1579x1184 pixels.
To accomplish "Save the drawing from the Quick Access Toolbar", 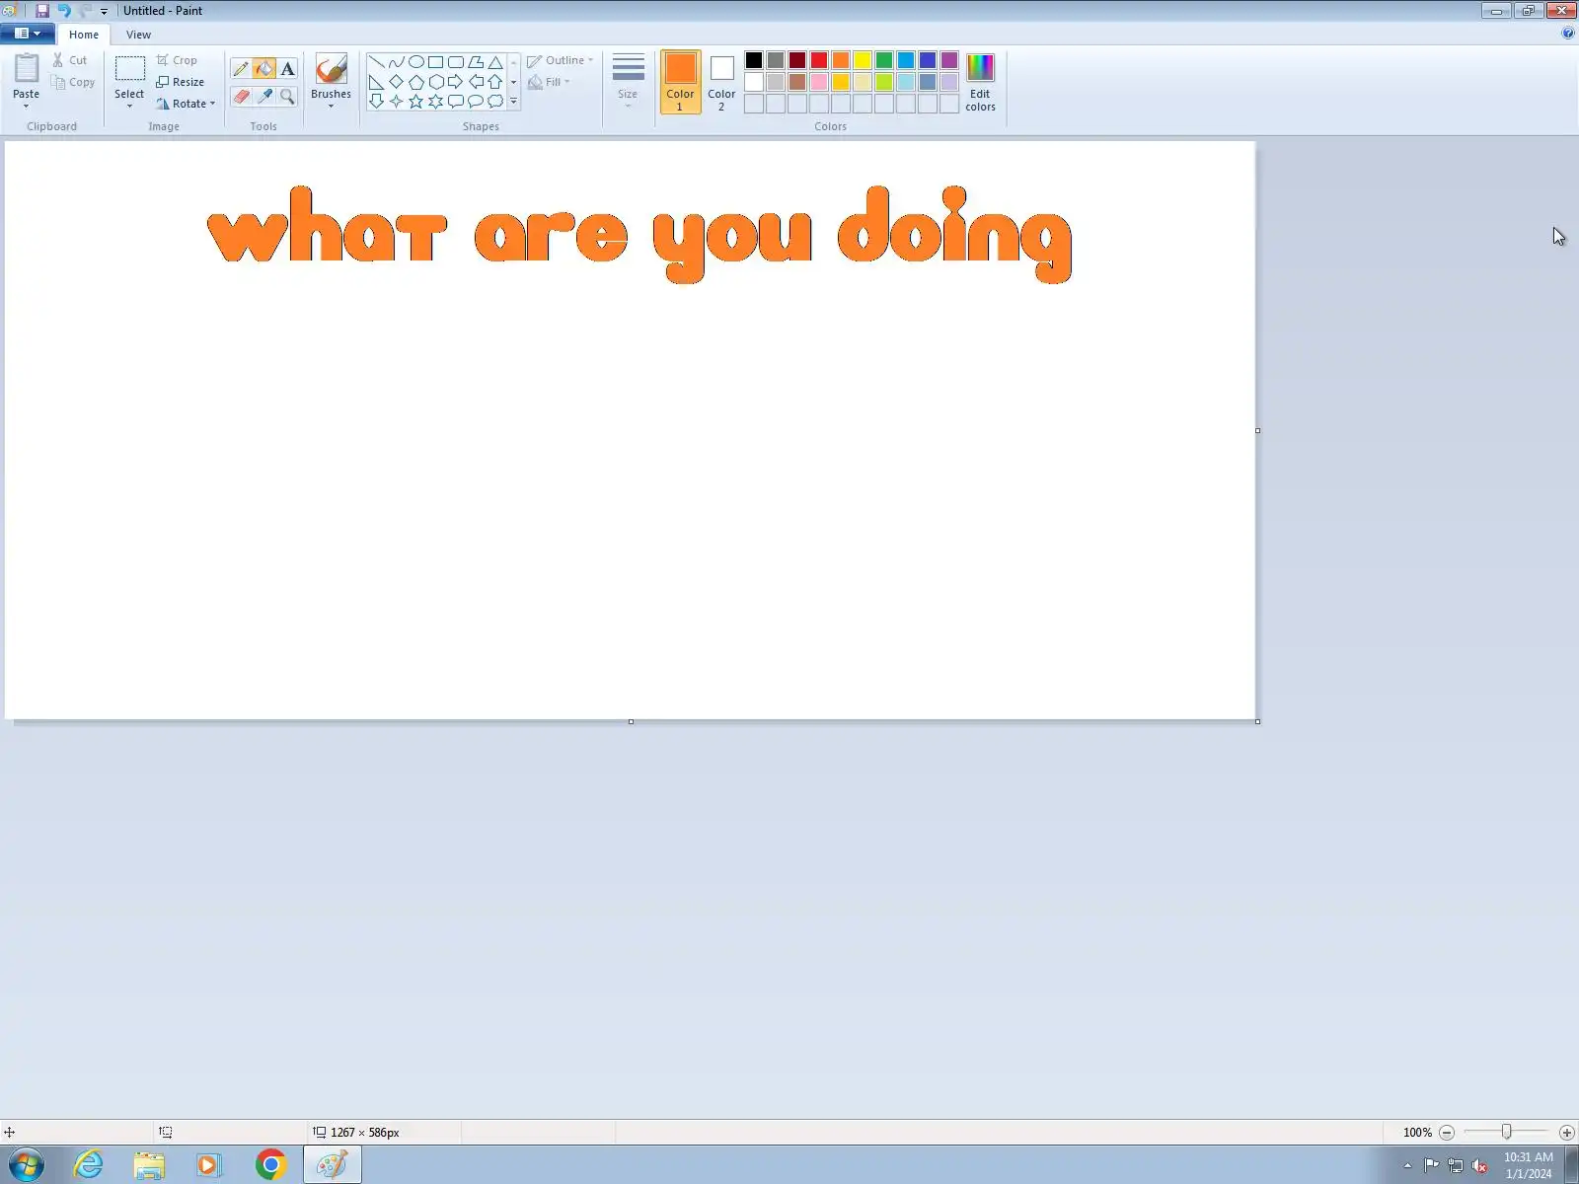I will [x=42, y=11].
